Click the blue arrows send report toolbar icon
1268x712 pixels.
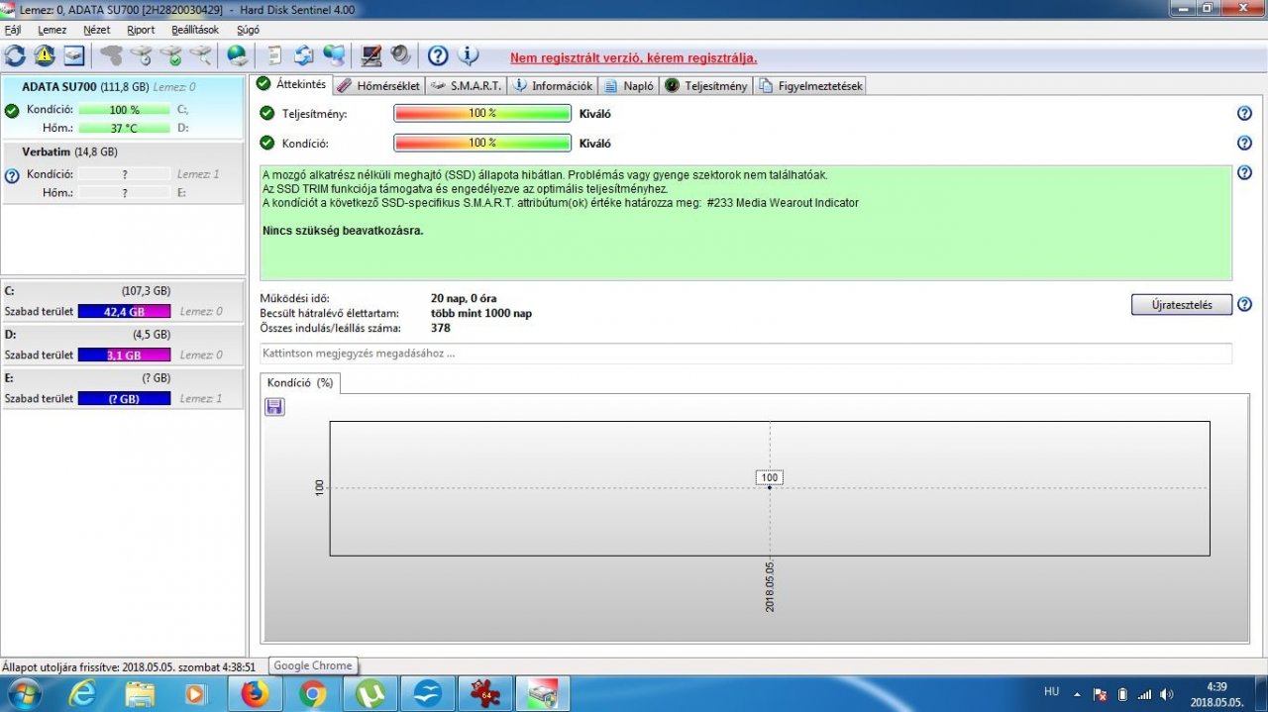tap(304, 55)
